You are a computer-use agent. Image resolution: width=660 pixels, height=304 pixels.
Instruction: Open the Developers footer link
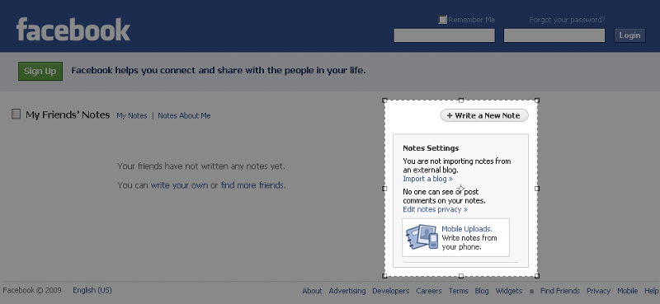[390, 291]
